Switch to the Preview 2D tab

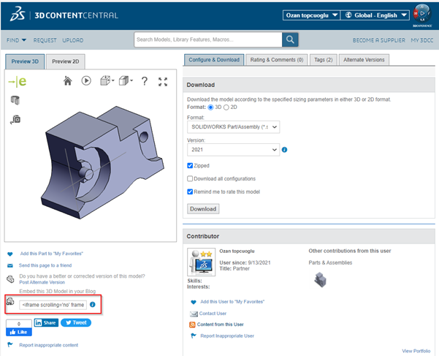[66, 62]
